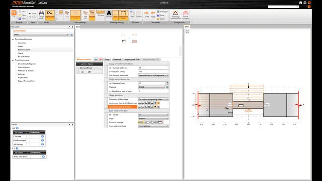
Task: Select first anchorage type at the beginning
Action: click(140, 103)
